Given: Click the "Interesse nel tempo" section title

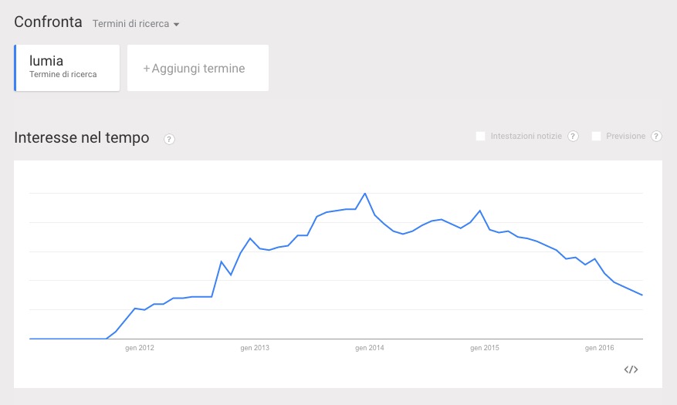Looking at the screenshot, I should pos(82,138).
